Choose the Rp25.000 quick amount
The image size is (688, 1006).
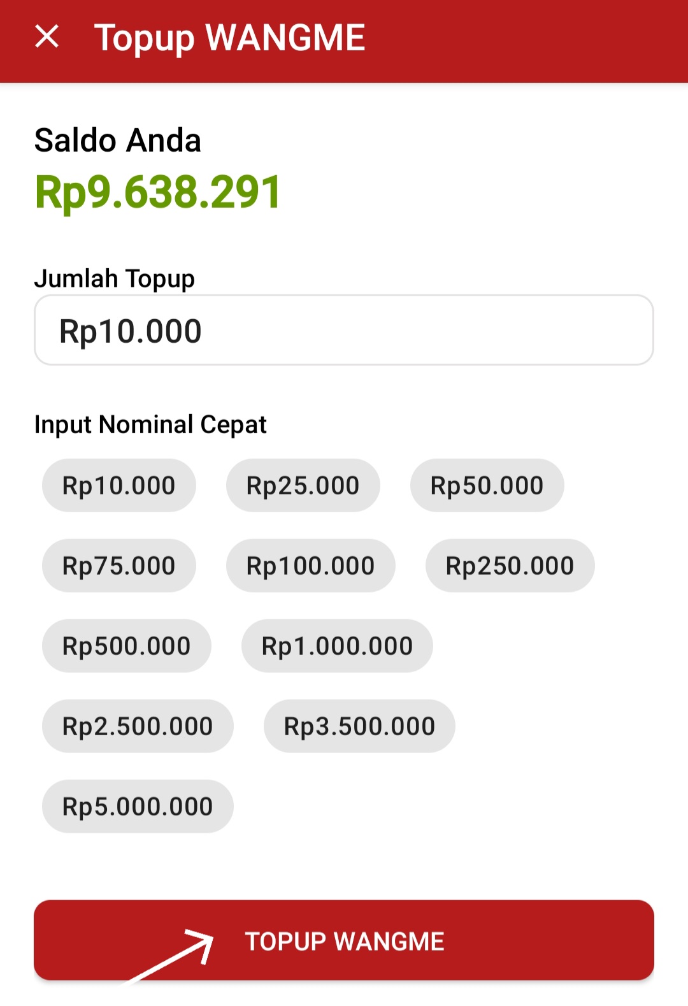(303, 485)
